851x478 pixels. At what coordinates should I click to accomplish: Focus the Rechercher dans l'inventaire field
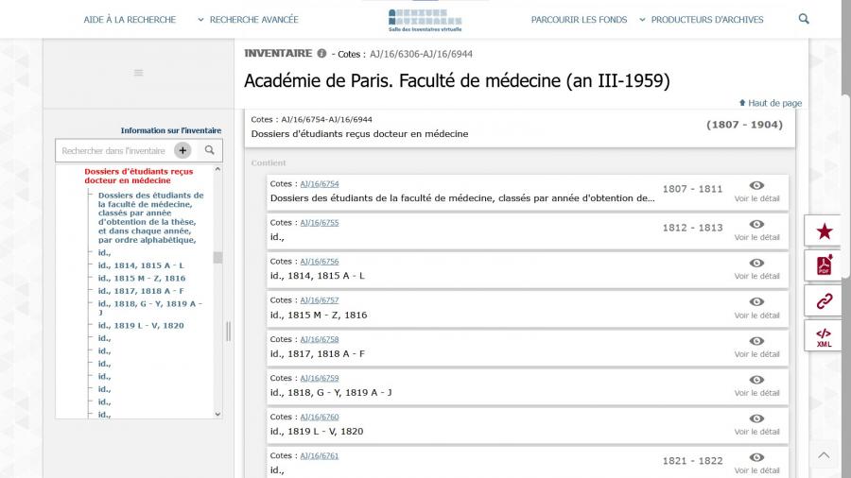114,150
